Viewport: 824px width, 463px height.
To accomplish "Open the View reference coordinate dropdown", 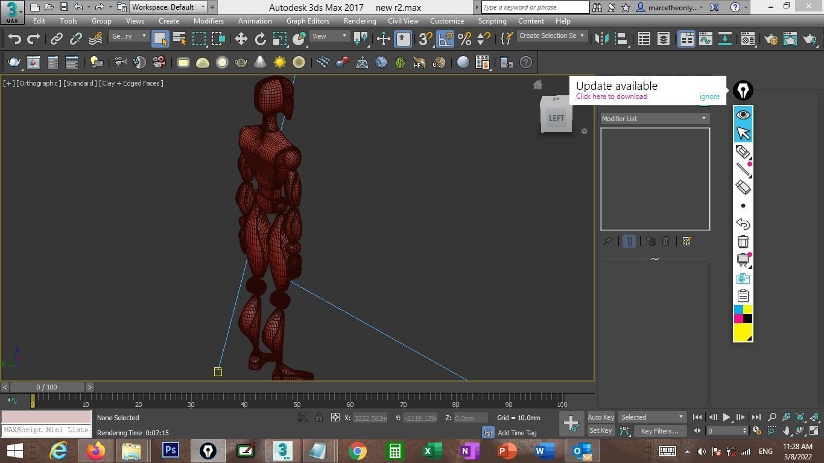I will coord(329,36).
